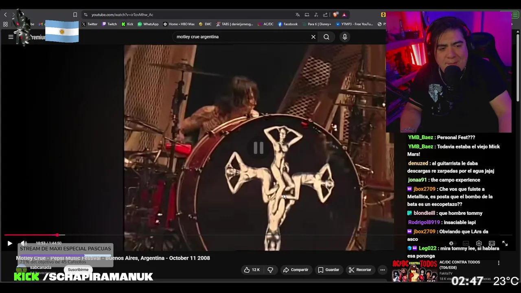Dislike the video with the thumbs-down button
The width and height of the screenshot is (521, 293).
(x=270, y=270)
